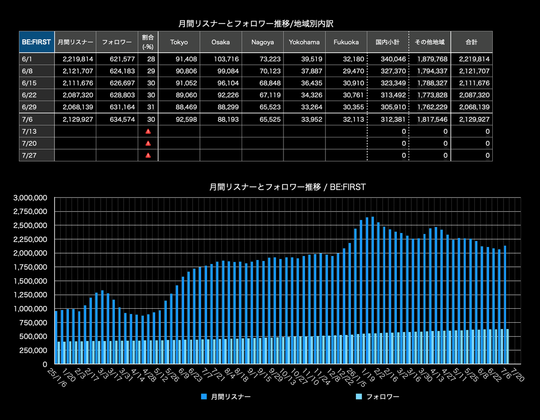Viewport: 540px width, 420px height.
Task: Select the Osaka column header
Action: [221, 42]
